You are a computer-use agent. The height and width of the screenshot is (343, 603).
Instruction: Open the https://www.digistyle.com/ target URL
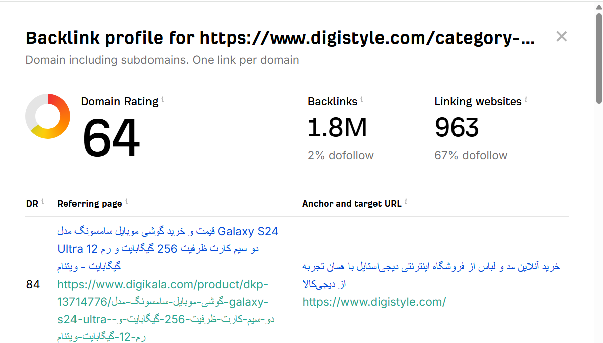point(374,302)
